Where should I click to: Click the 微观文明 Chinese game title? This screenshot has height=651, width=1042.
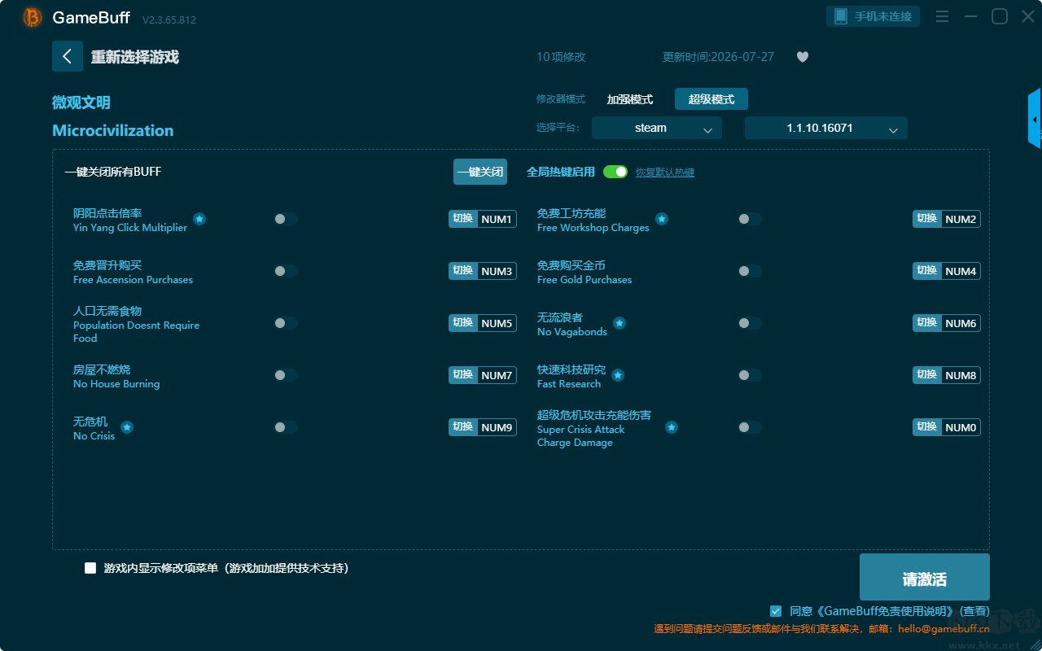pyautogui.click(x=81, y=103)
